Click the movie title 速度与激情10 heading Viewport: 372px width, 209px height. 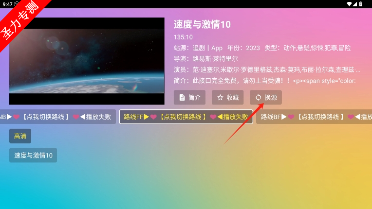coord(202,24)
